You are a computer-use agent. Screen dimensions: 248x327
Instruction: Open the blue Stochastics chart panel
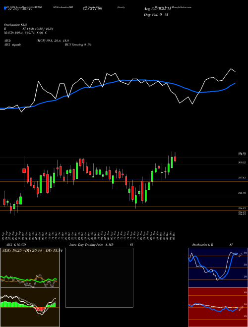click(218, 268)
